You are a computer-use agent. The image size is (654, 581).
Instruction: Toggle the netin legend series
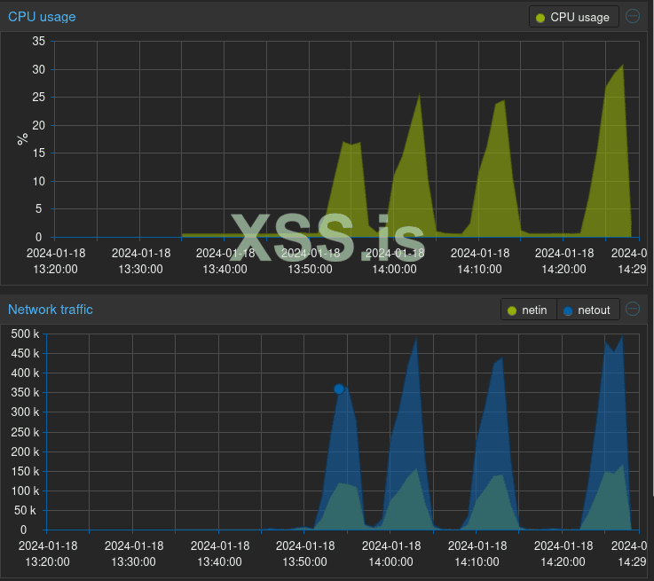[529, 310]
